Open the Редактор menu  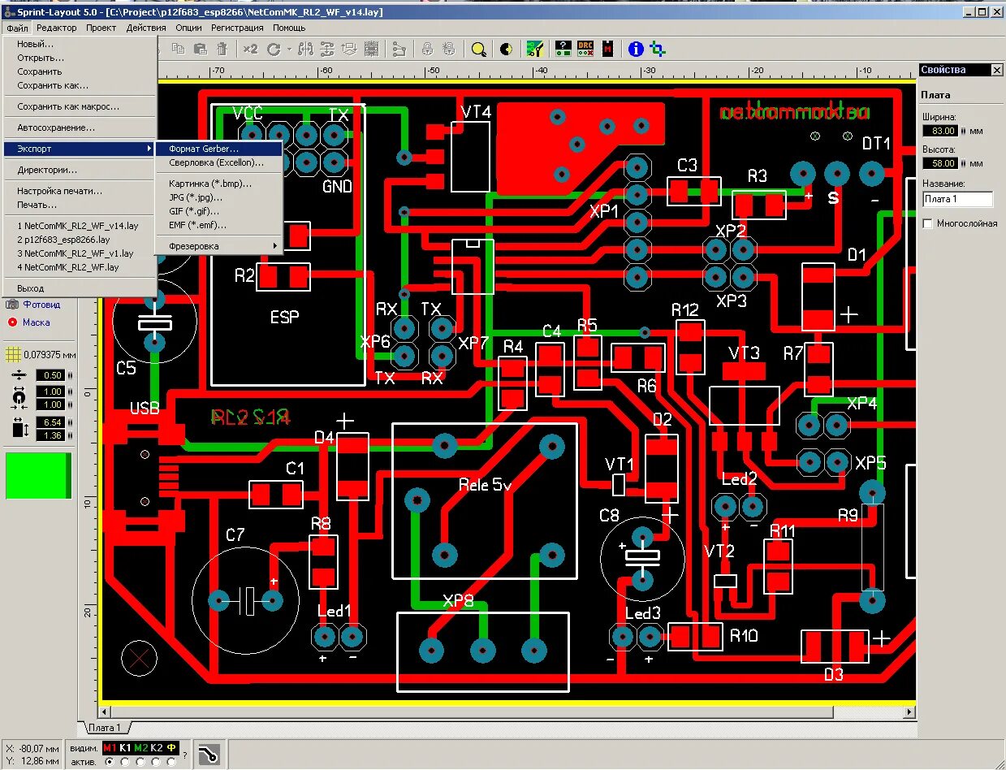click(57, 28)
